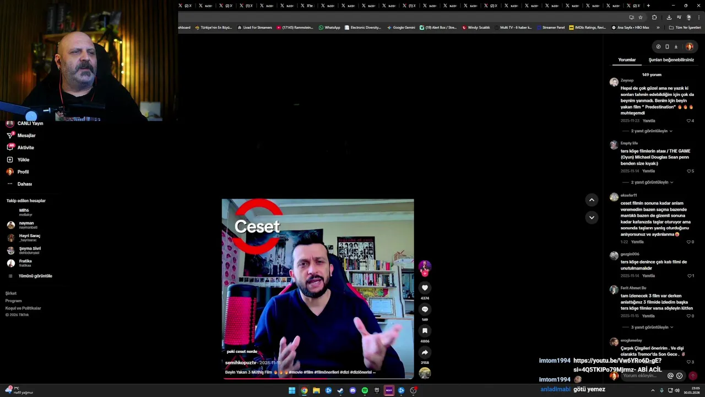Open a new browser tab with plus
This screenshot has width=705, height=397.
coord(648,6)
